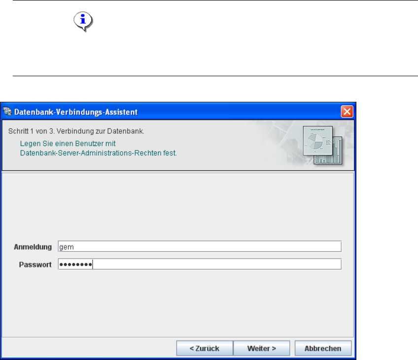Image resolution: width=418 pixels, height=360 pixels.
Task: Click the pie chart graphic in header
Action: [x=318, y=141]
